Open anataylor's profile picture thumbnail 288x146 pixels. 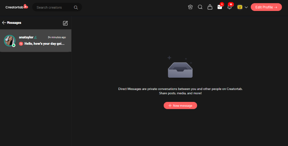9,41
